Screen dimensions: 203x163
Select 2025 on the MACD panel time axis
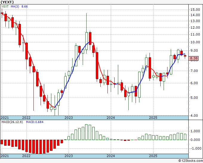tap(153, 156)
